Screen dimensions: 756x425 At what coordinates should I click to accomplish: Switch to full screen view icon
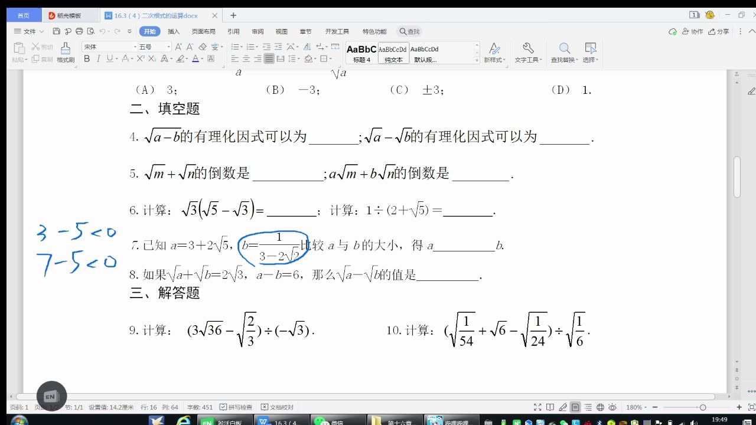click(x=537, y=407)
